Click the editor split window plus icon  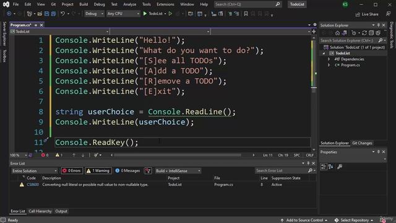tap(314, 32)
